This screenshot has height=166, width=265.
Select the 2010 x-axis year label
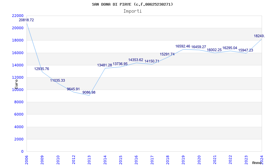coord(58,160)
